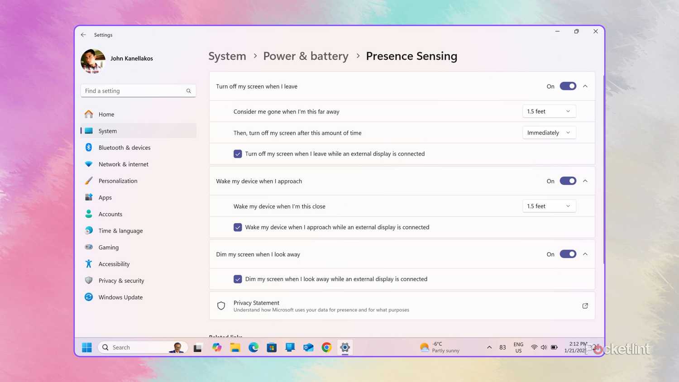Go back using the back arrow

(x=83, y=34)
